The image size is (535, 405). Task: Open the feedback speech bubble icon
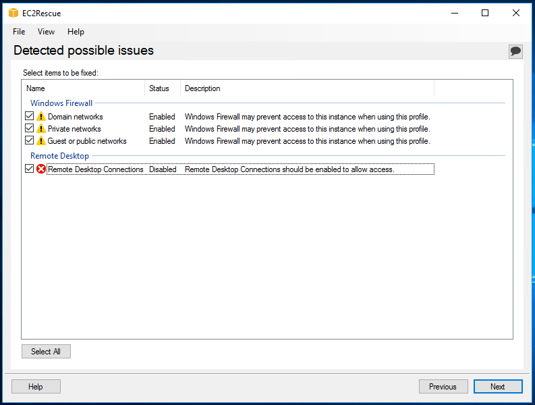coord(515,51)
